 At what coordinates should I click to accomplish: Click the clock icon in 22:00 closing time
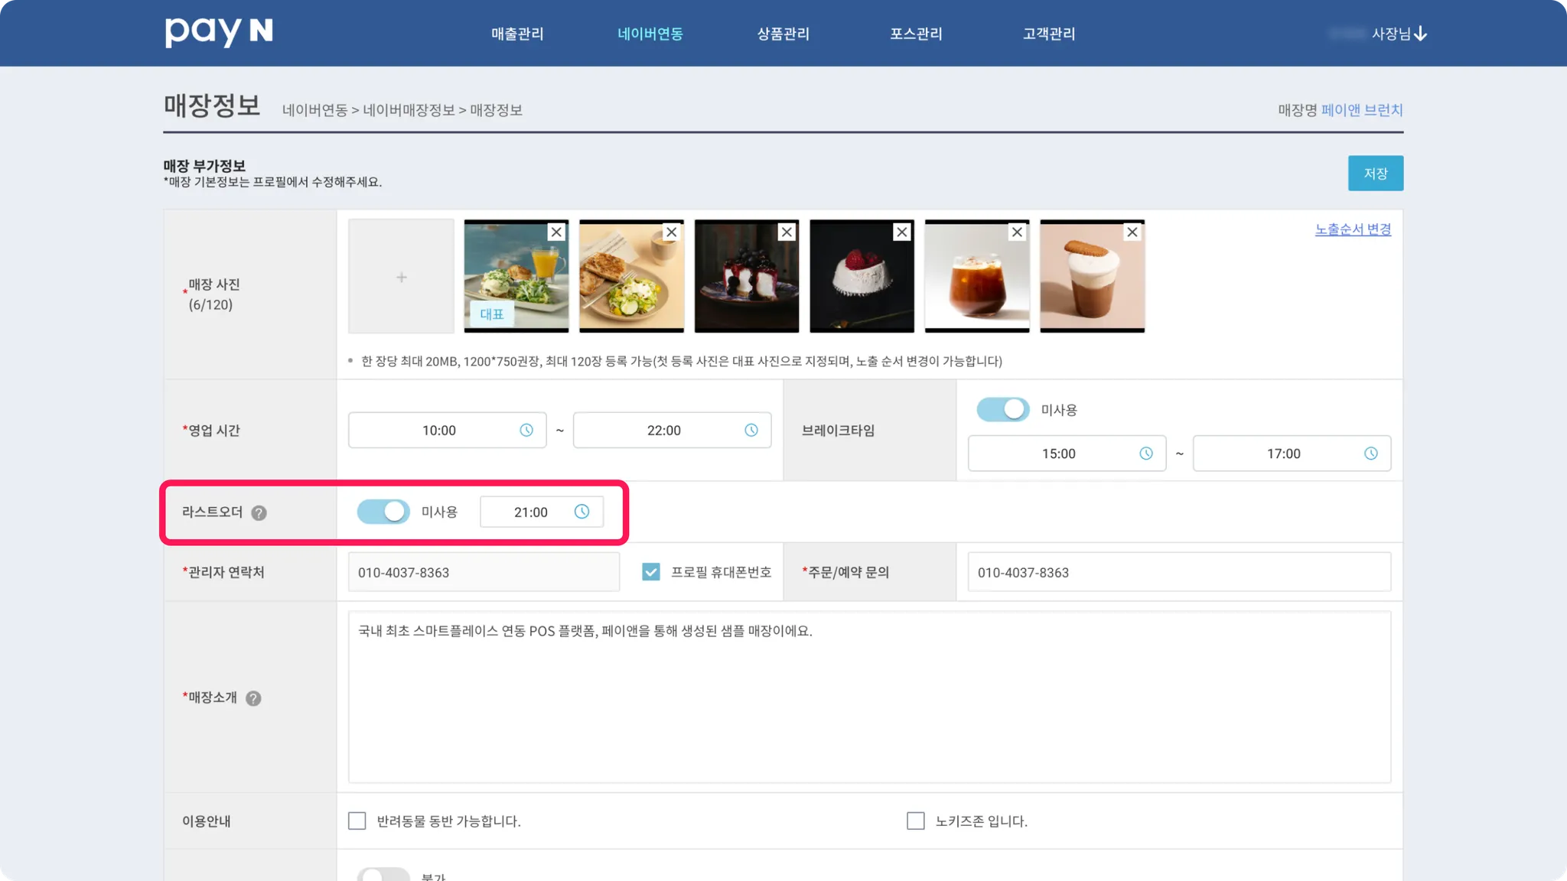[x=751, y=431]
